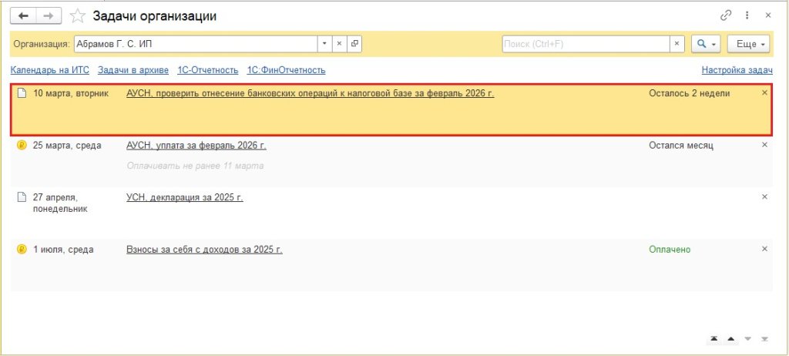Open 1С:ФинОтчетность link
This screenshot has height=356, width=789.
coord(286,70)
